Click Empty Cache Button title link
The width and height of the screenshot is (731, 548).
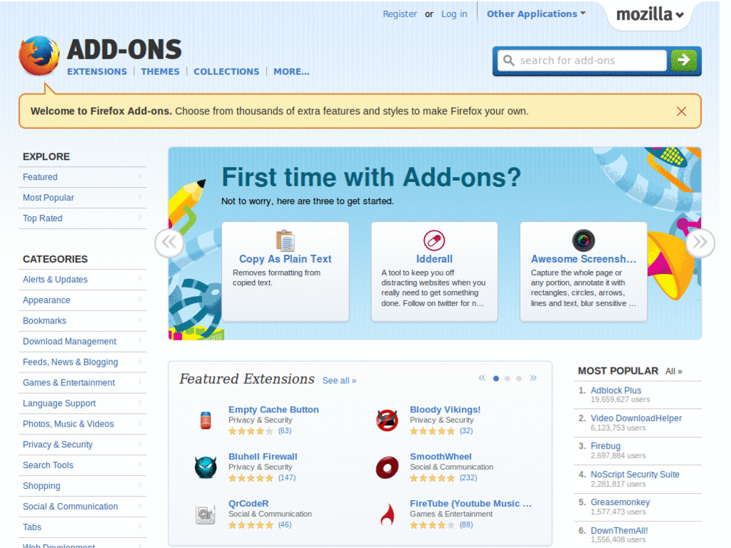(x=273, y=410)
